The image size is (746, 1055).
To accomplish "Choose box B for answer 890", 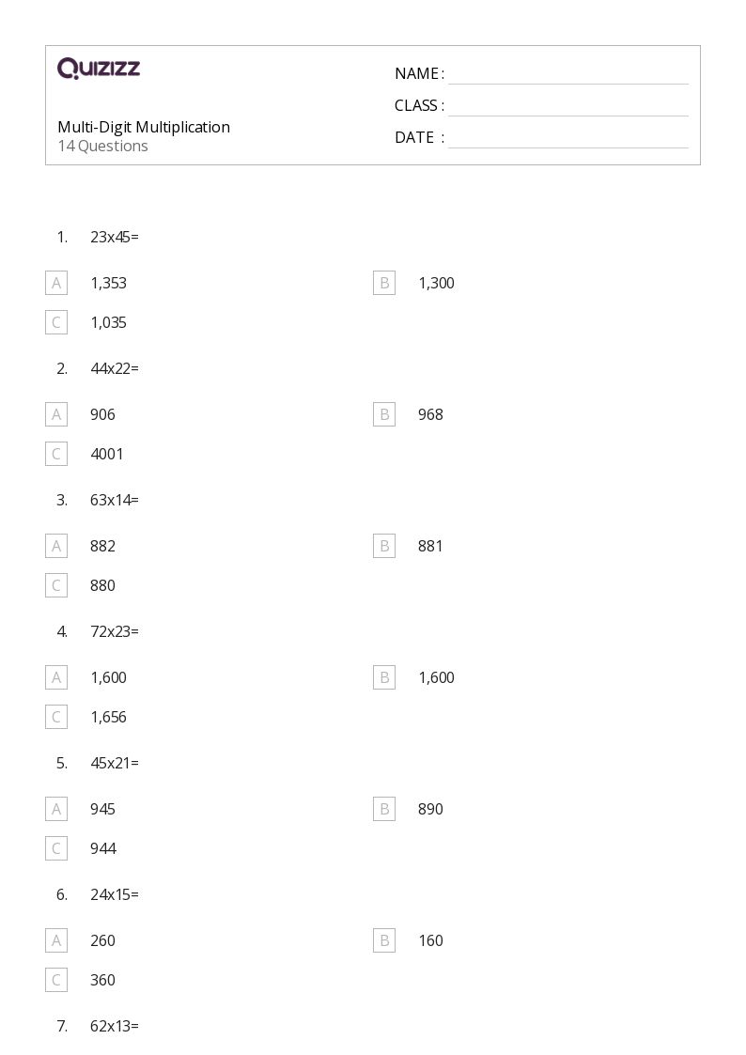I will coord(384,809).
